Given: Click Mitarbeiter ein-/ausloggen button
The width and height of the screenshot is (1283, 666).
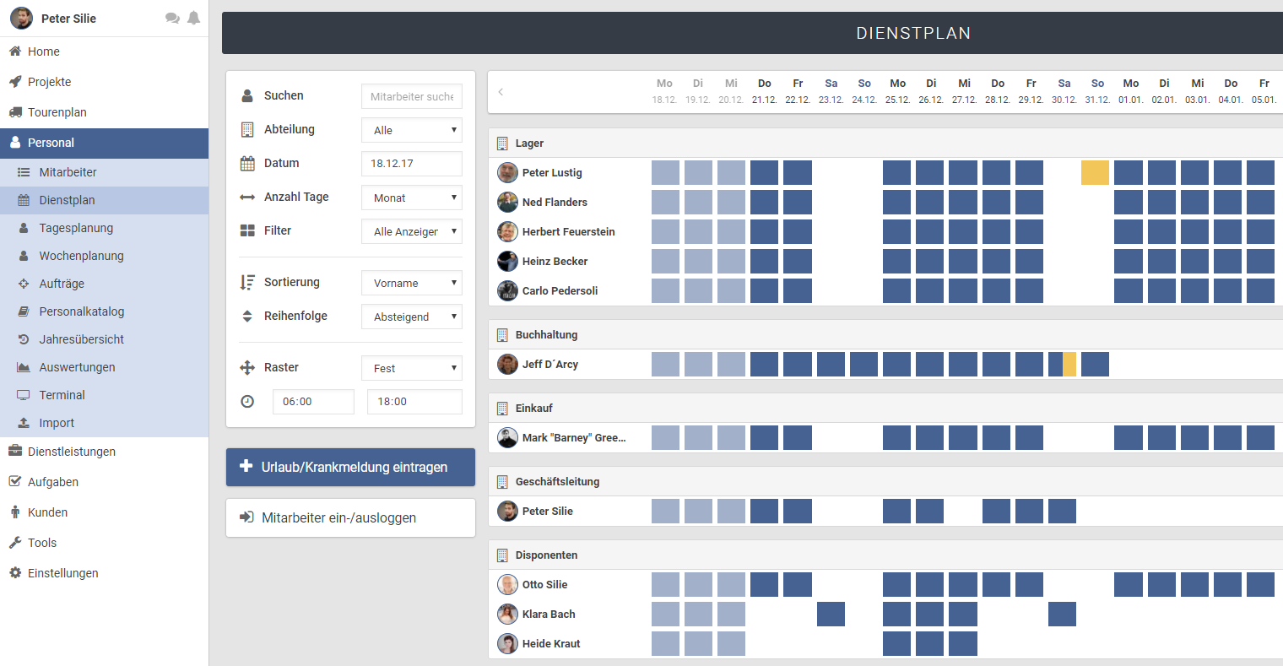Looking at the screenshot, I should point(350,517).
